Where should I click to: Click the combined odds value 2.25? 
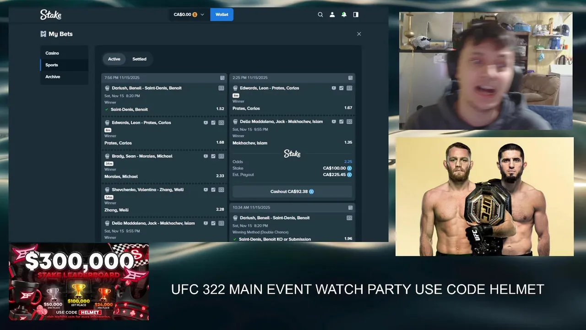coord(348,162)
